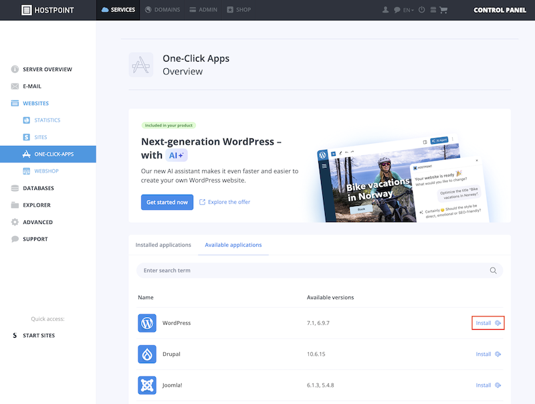The height and width of the screenshot is (404, 535).
Task: Click the One-Click Apps header icon
Action: click(x=141, y=65)
